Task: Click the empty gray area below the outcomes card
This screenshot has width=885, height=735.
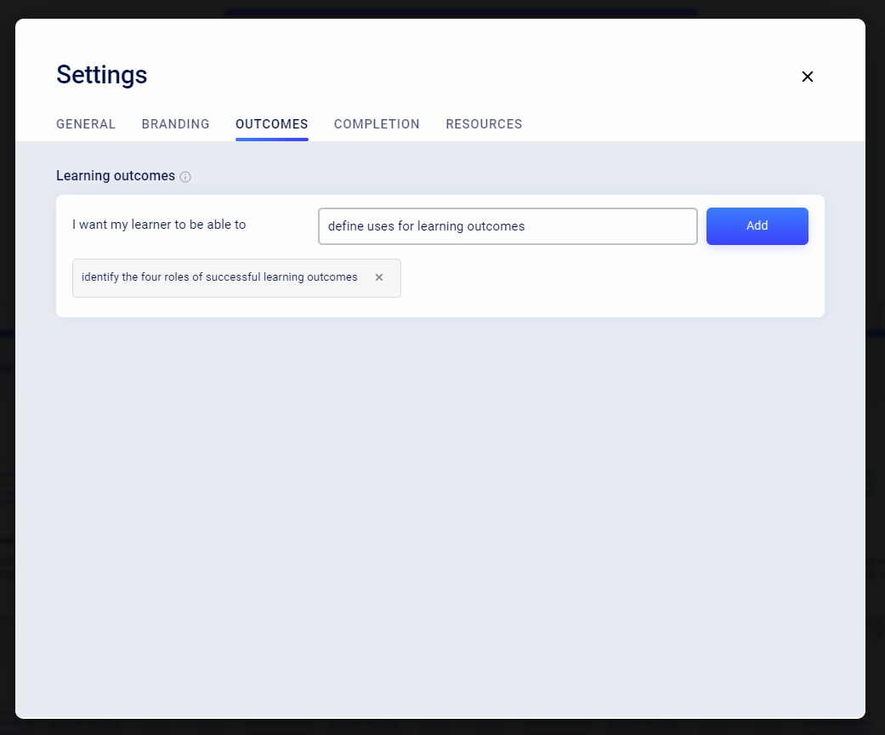Action: pos(440,510)
